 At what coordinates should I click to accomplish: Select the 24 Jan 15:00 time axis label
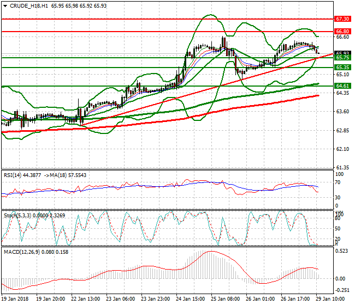pyautogui.click(x=189, y=299)
